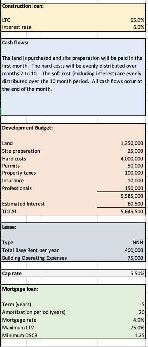
Task: Select the 60,500 estimated interest value
Action: pos(135,204)
